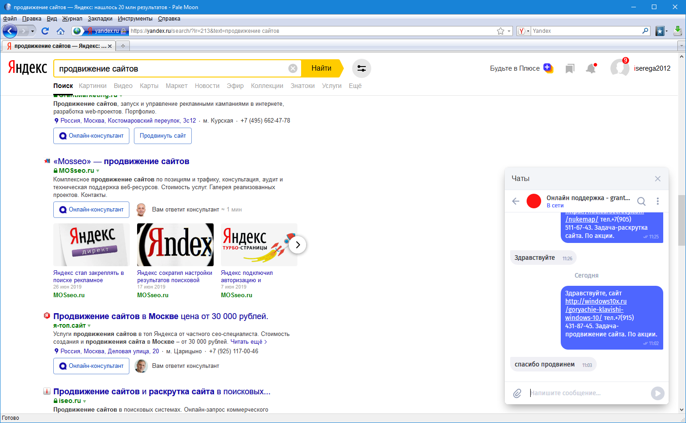Open the Инструменты menu
Screen dimensions: 686x423
[x=135, y=19]
